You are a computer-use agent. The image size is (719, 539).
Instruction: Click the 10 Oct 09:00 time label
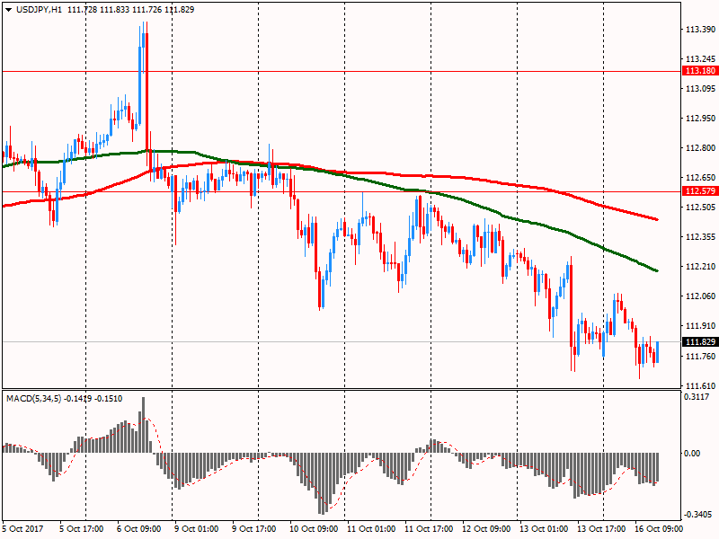pos(314,529)
